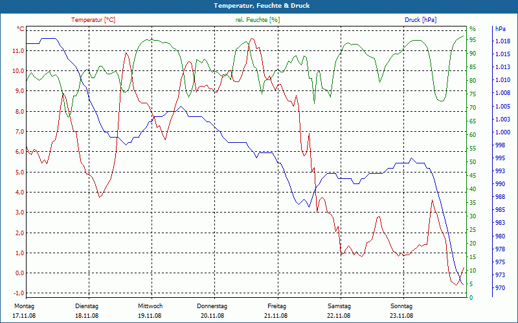The image size is (518, 323).
Task: Click the "Mittwoch" day label
Action: pos(150,306)
